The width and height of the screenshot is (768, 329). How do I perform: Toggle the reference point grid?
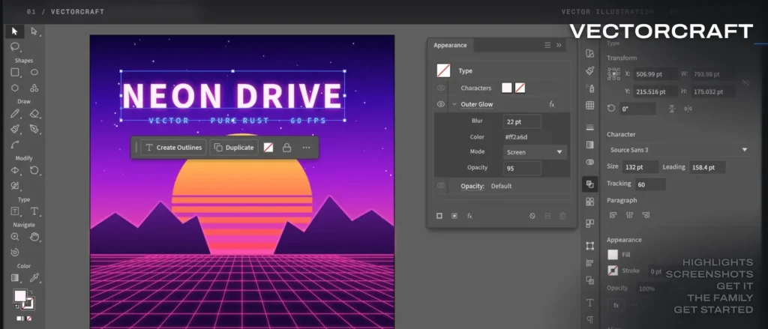coord(613,74)
